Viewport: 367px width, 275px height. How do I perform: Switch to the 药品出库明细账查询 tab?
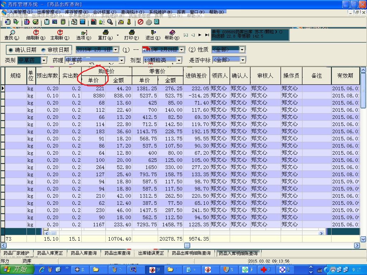coord(191,253)
